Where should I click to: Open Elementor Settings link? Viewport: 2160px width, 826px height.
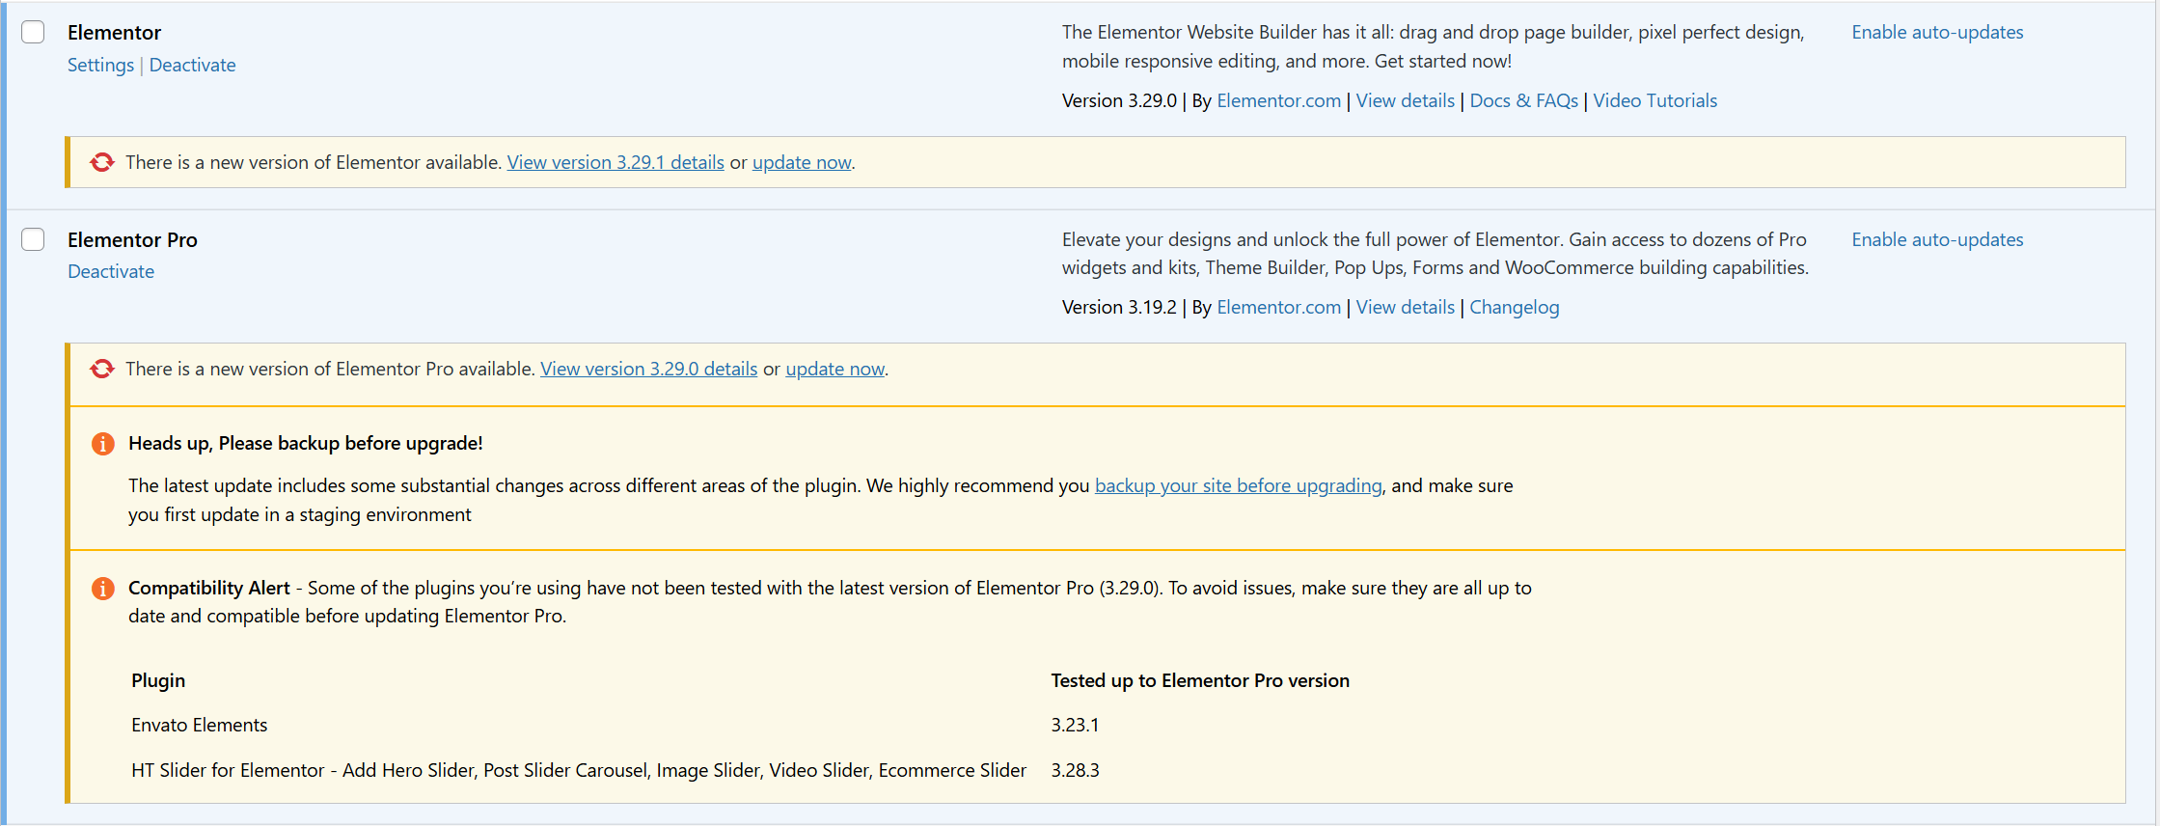pyautogui.click(x=100, y=65)
